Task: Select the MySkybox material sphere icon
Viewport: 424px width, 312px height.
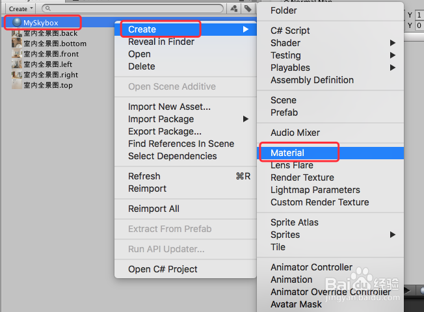Action: pos(17,23)
